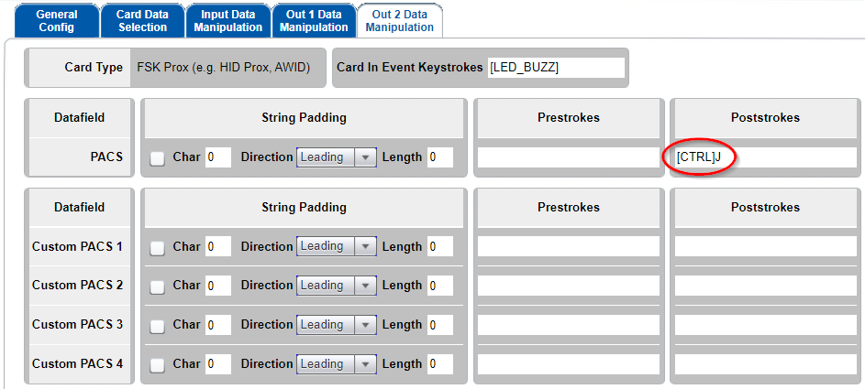865x389 pixels.
Task: Check padding checkbox for Custom PACS 3
Action: click(x=158, y=326)
